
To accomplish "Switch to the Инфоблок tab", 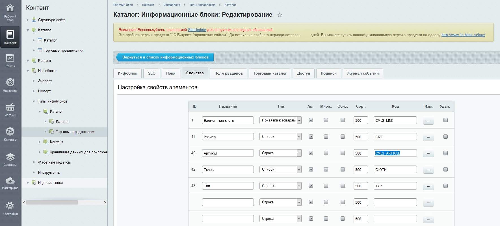I will tap(127, 73).
